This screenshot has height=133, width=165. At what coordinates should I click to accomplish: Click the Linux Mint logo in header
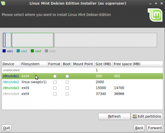155,15
